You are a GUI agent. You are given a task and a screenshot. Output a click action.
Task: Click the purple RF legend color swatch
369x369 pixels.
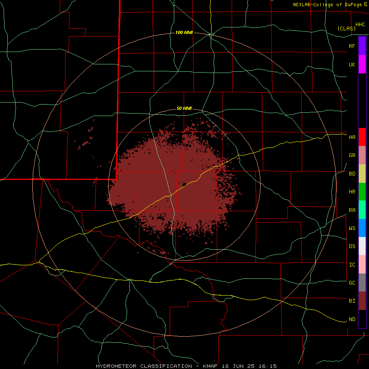click(362, 46)
